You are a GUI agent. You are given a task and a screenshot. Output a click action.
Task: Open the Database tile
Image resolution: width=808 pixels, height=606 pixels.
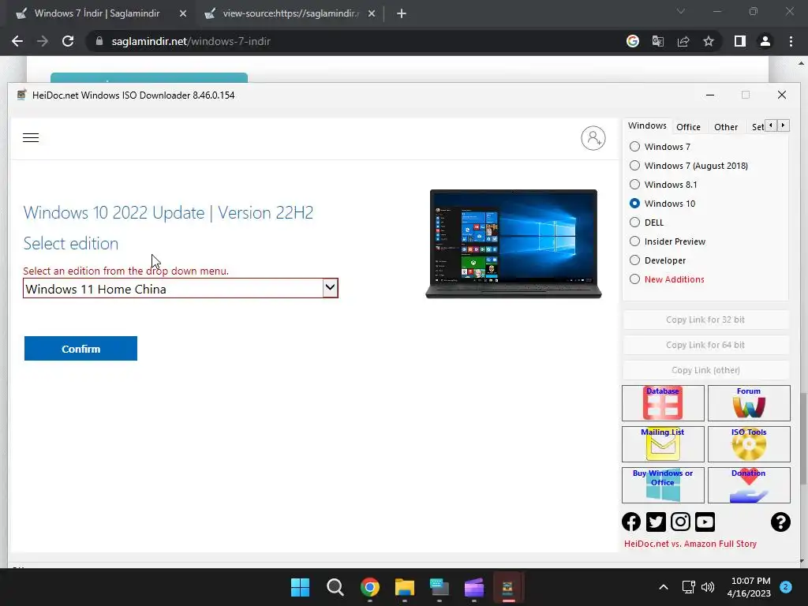pos(663,403)
